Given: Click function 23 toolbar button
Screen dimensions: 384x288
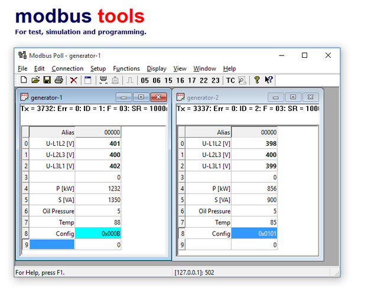Looking at the screenshot, I should 216,80.
